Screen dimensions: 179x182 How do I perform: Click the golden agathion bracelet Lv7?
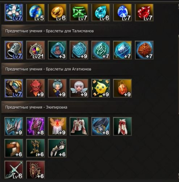coord(14,88)
